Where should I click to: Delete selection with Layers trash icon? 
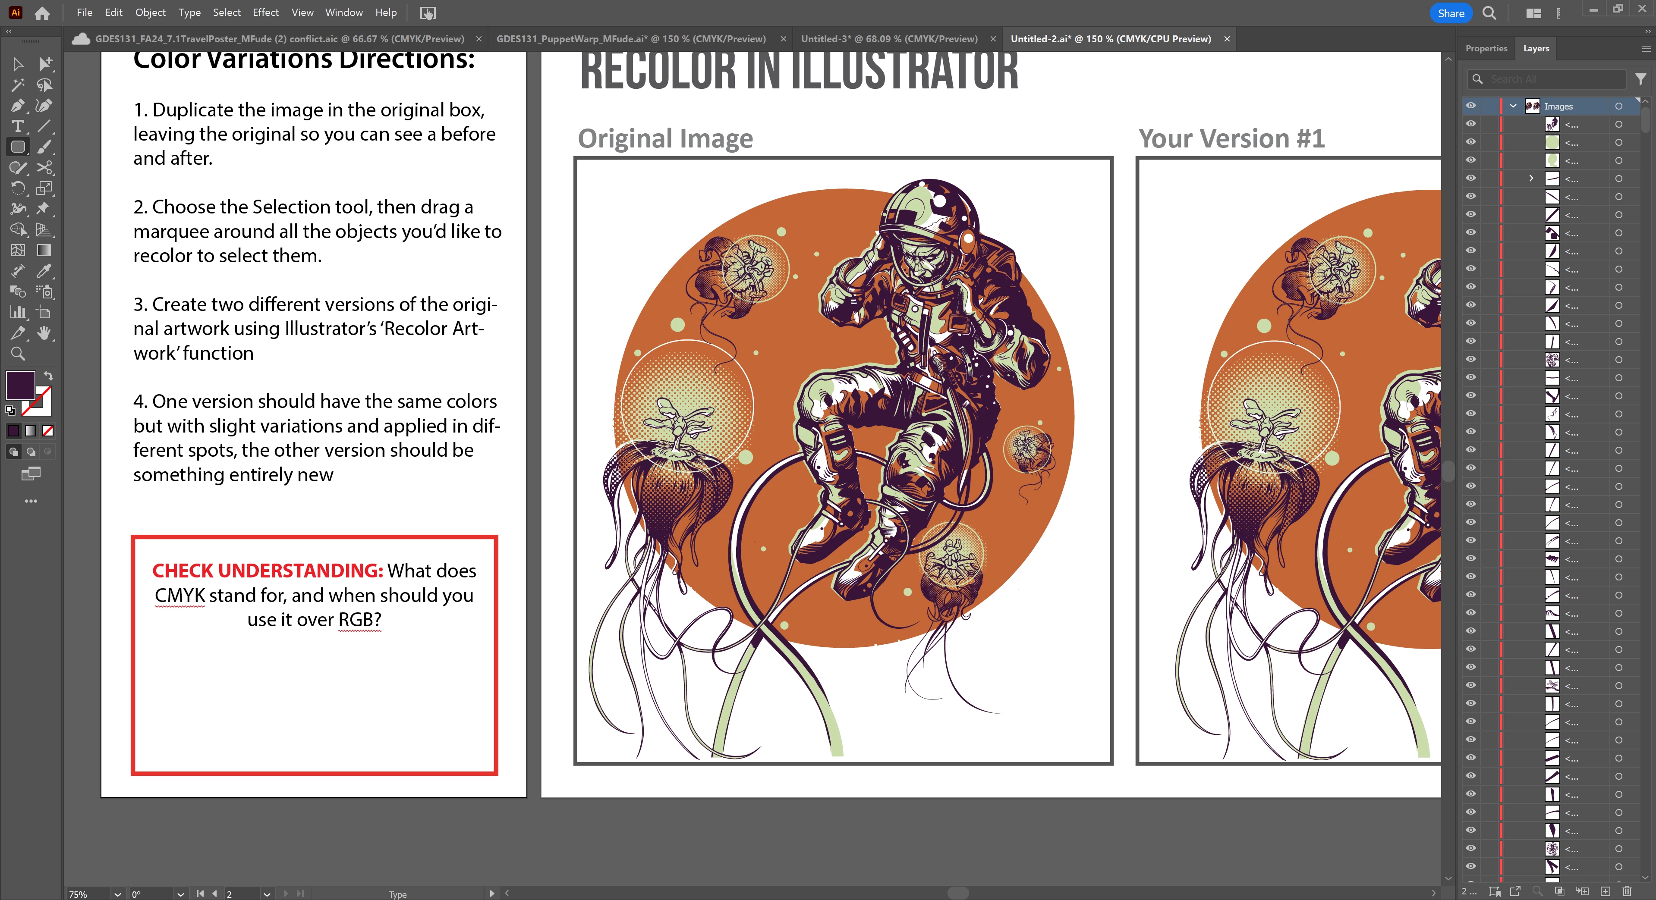point(1627,891)
